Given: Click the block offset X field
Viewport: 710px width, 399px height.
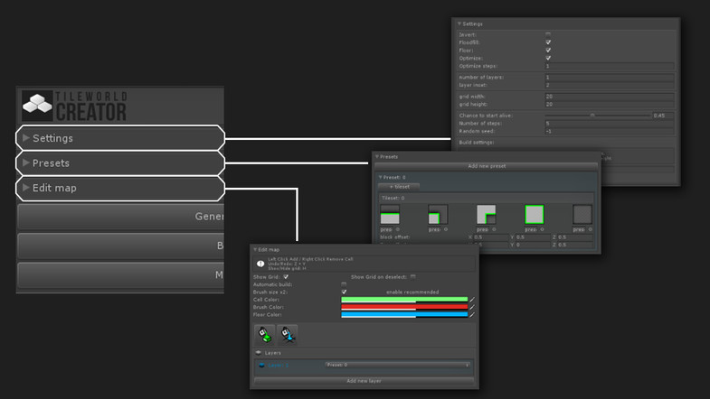Looking at the screenshot, I should (x=491, y=237).
